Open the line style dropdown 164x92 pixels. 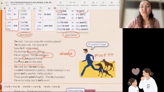coord(50,8)
